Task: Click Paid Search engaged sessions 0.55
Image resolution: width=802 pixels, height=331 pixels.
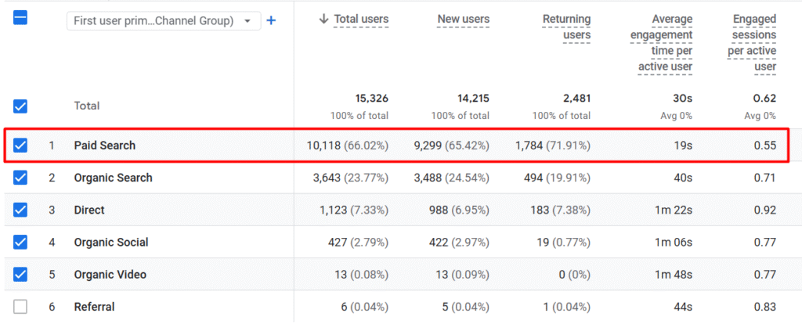Action: click(765, 146)
